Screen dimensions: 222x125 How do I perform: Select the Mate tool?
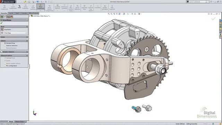pyautogui.click(x=19, y=7)
